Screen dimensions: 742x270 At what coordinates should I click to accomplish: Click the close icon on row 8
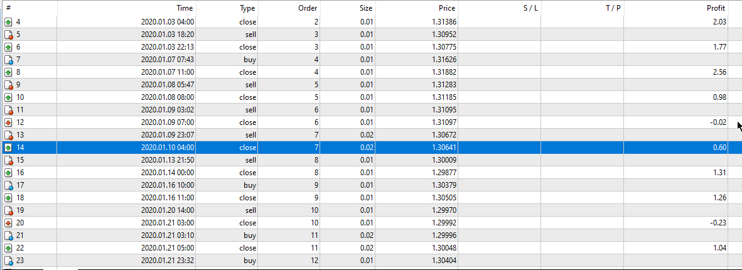pos(8,72)
